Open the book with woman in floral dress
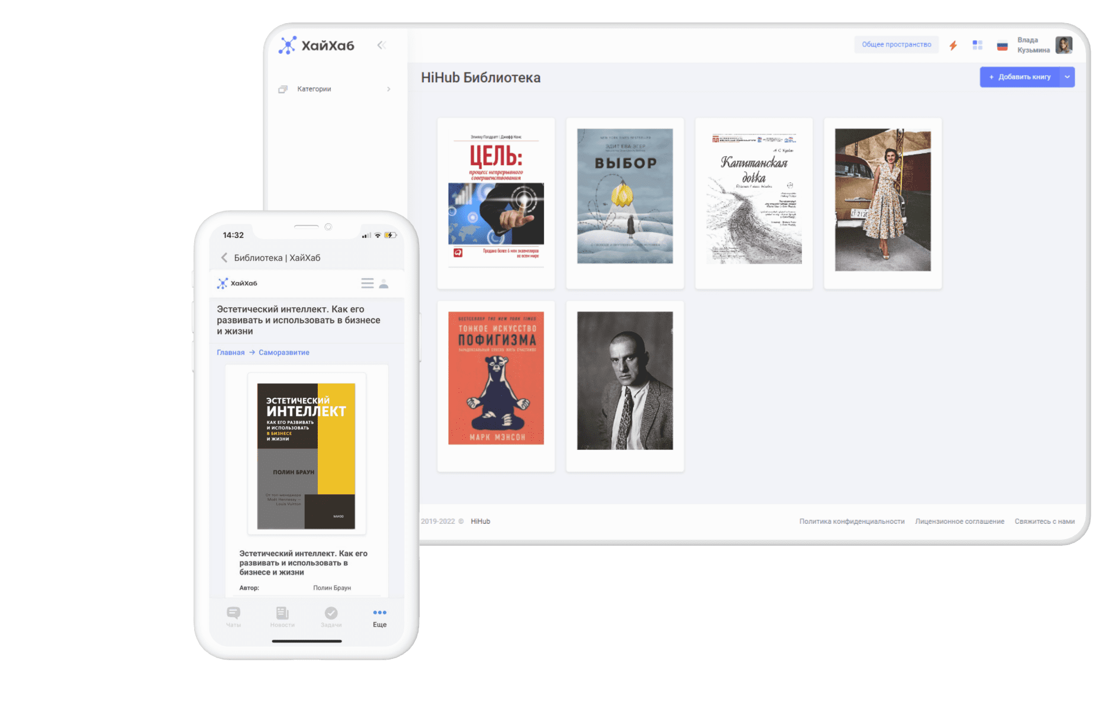Image resolution: width=1115 pixels, height=709 pixels. click(883, 200)
